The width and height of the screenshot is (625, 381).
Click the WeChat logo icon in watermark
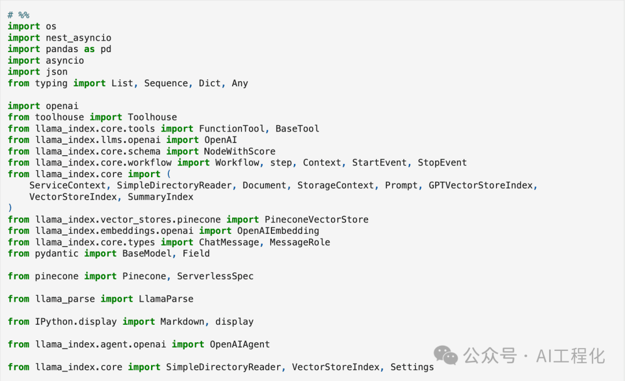tap(446, 355)
